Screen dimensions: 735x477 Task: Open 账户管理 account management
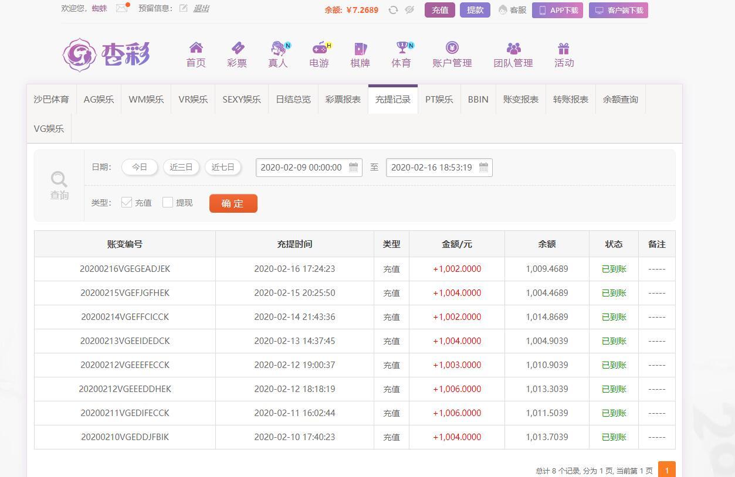pos(452,55)
